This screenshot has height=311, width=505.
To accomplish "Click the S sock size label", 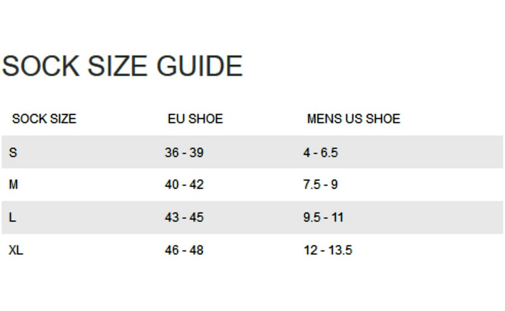I will click(x=13, y=153).
